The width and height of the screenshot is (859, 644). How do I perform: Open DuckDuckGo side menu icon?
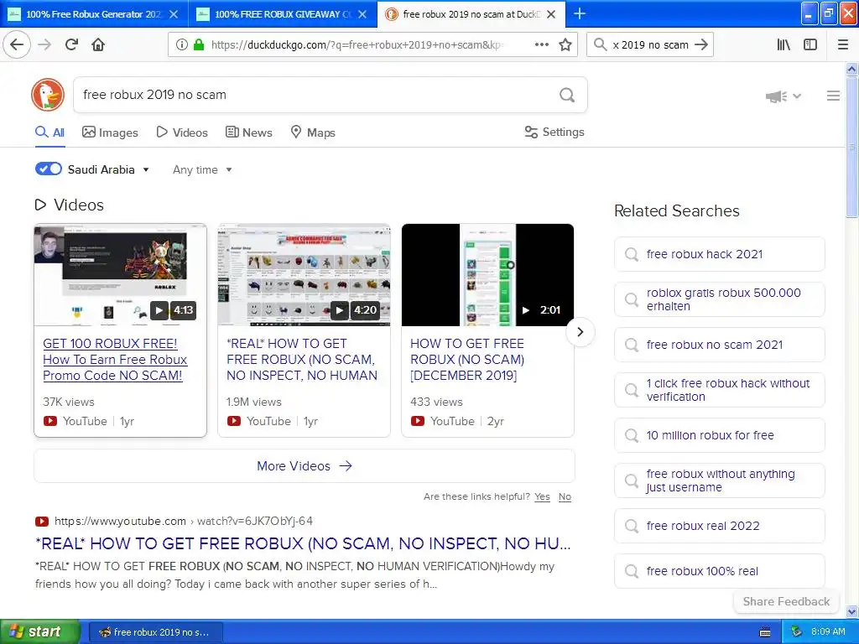[833, 96]
